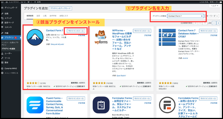The width and height of the screenshot is (223, 119).
Task: Open 詳細情報 for CF7 Database Addon
Action: [214, 35]
